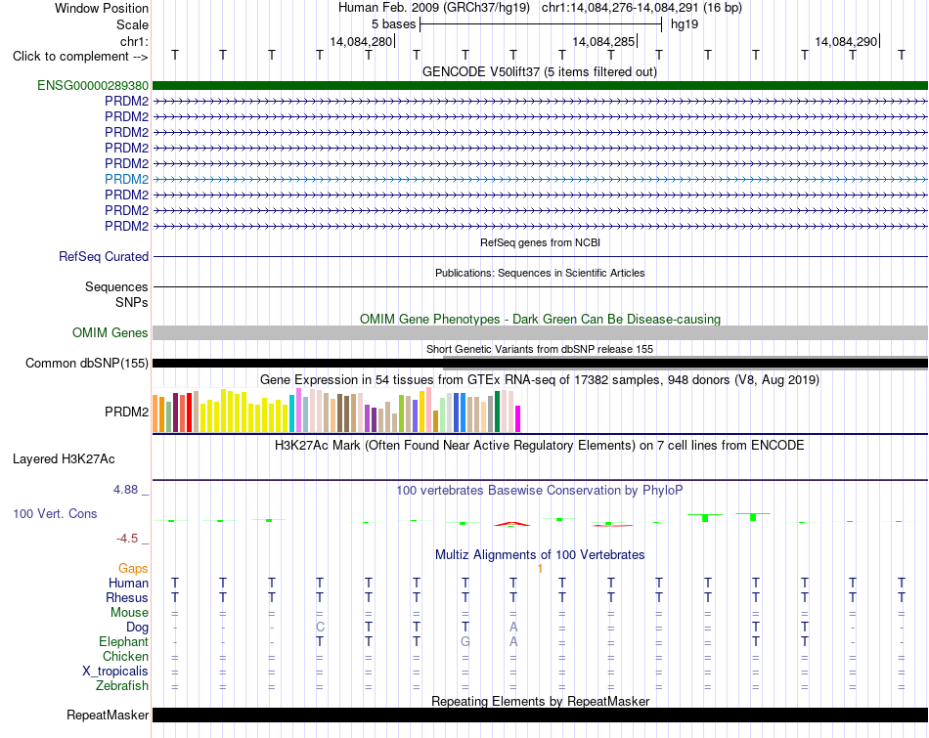Select the Elephant species row label
Viewport: 929px width, 738px height.
(123, 642)
